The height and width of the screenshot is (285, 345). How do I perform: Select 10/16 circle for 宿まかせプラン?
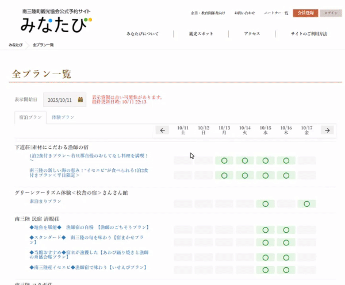(286, 242)
